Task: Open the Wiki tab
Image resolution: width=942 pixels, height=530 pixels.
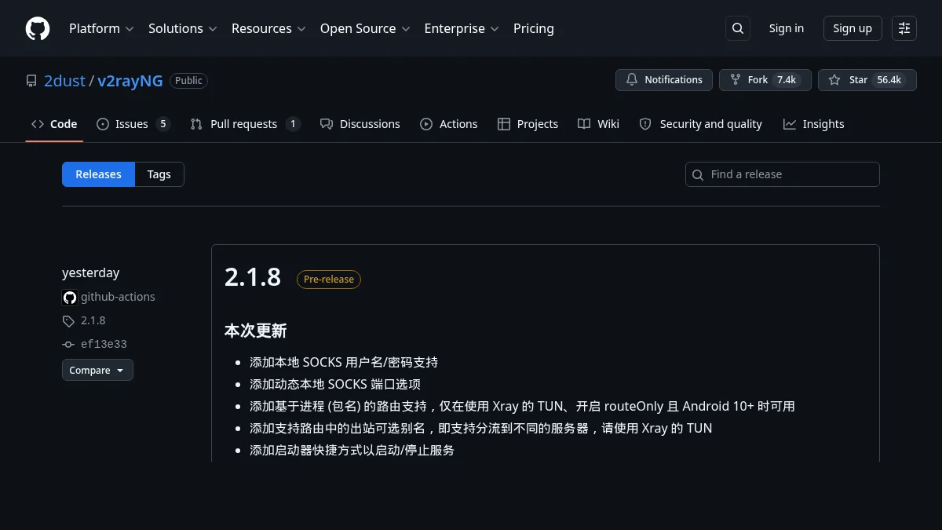Action: (598, 124)
